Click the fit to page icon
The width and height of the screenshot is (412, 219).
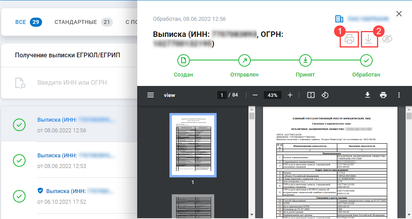click(311, 95)
